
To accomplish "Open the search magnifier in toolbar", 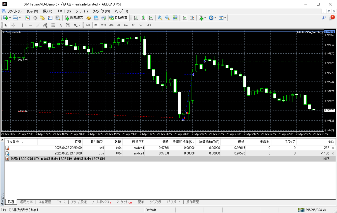I will [x=324, y=18].
